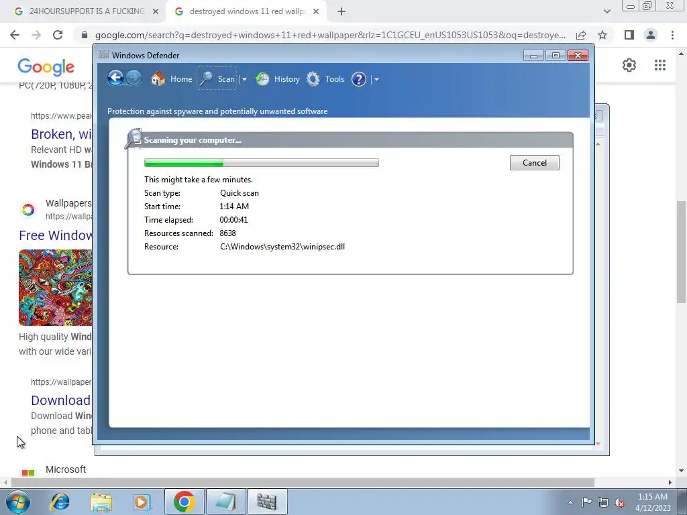Click the Home label in Defender toolbar
The image size is (687, 515).
pos(181,79)
